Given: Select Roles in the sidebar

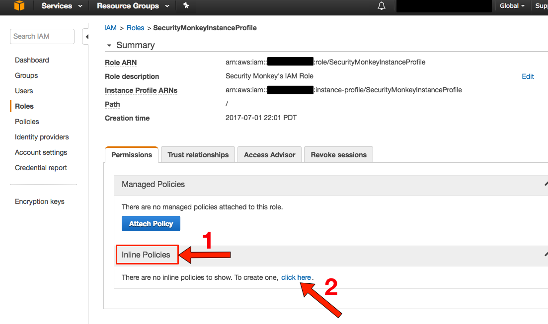Looking at the screenshot, I should [x=24, y=106].
